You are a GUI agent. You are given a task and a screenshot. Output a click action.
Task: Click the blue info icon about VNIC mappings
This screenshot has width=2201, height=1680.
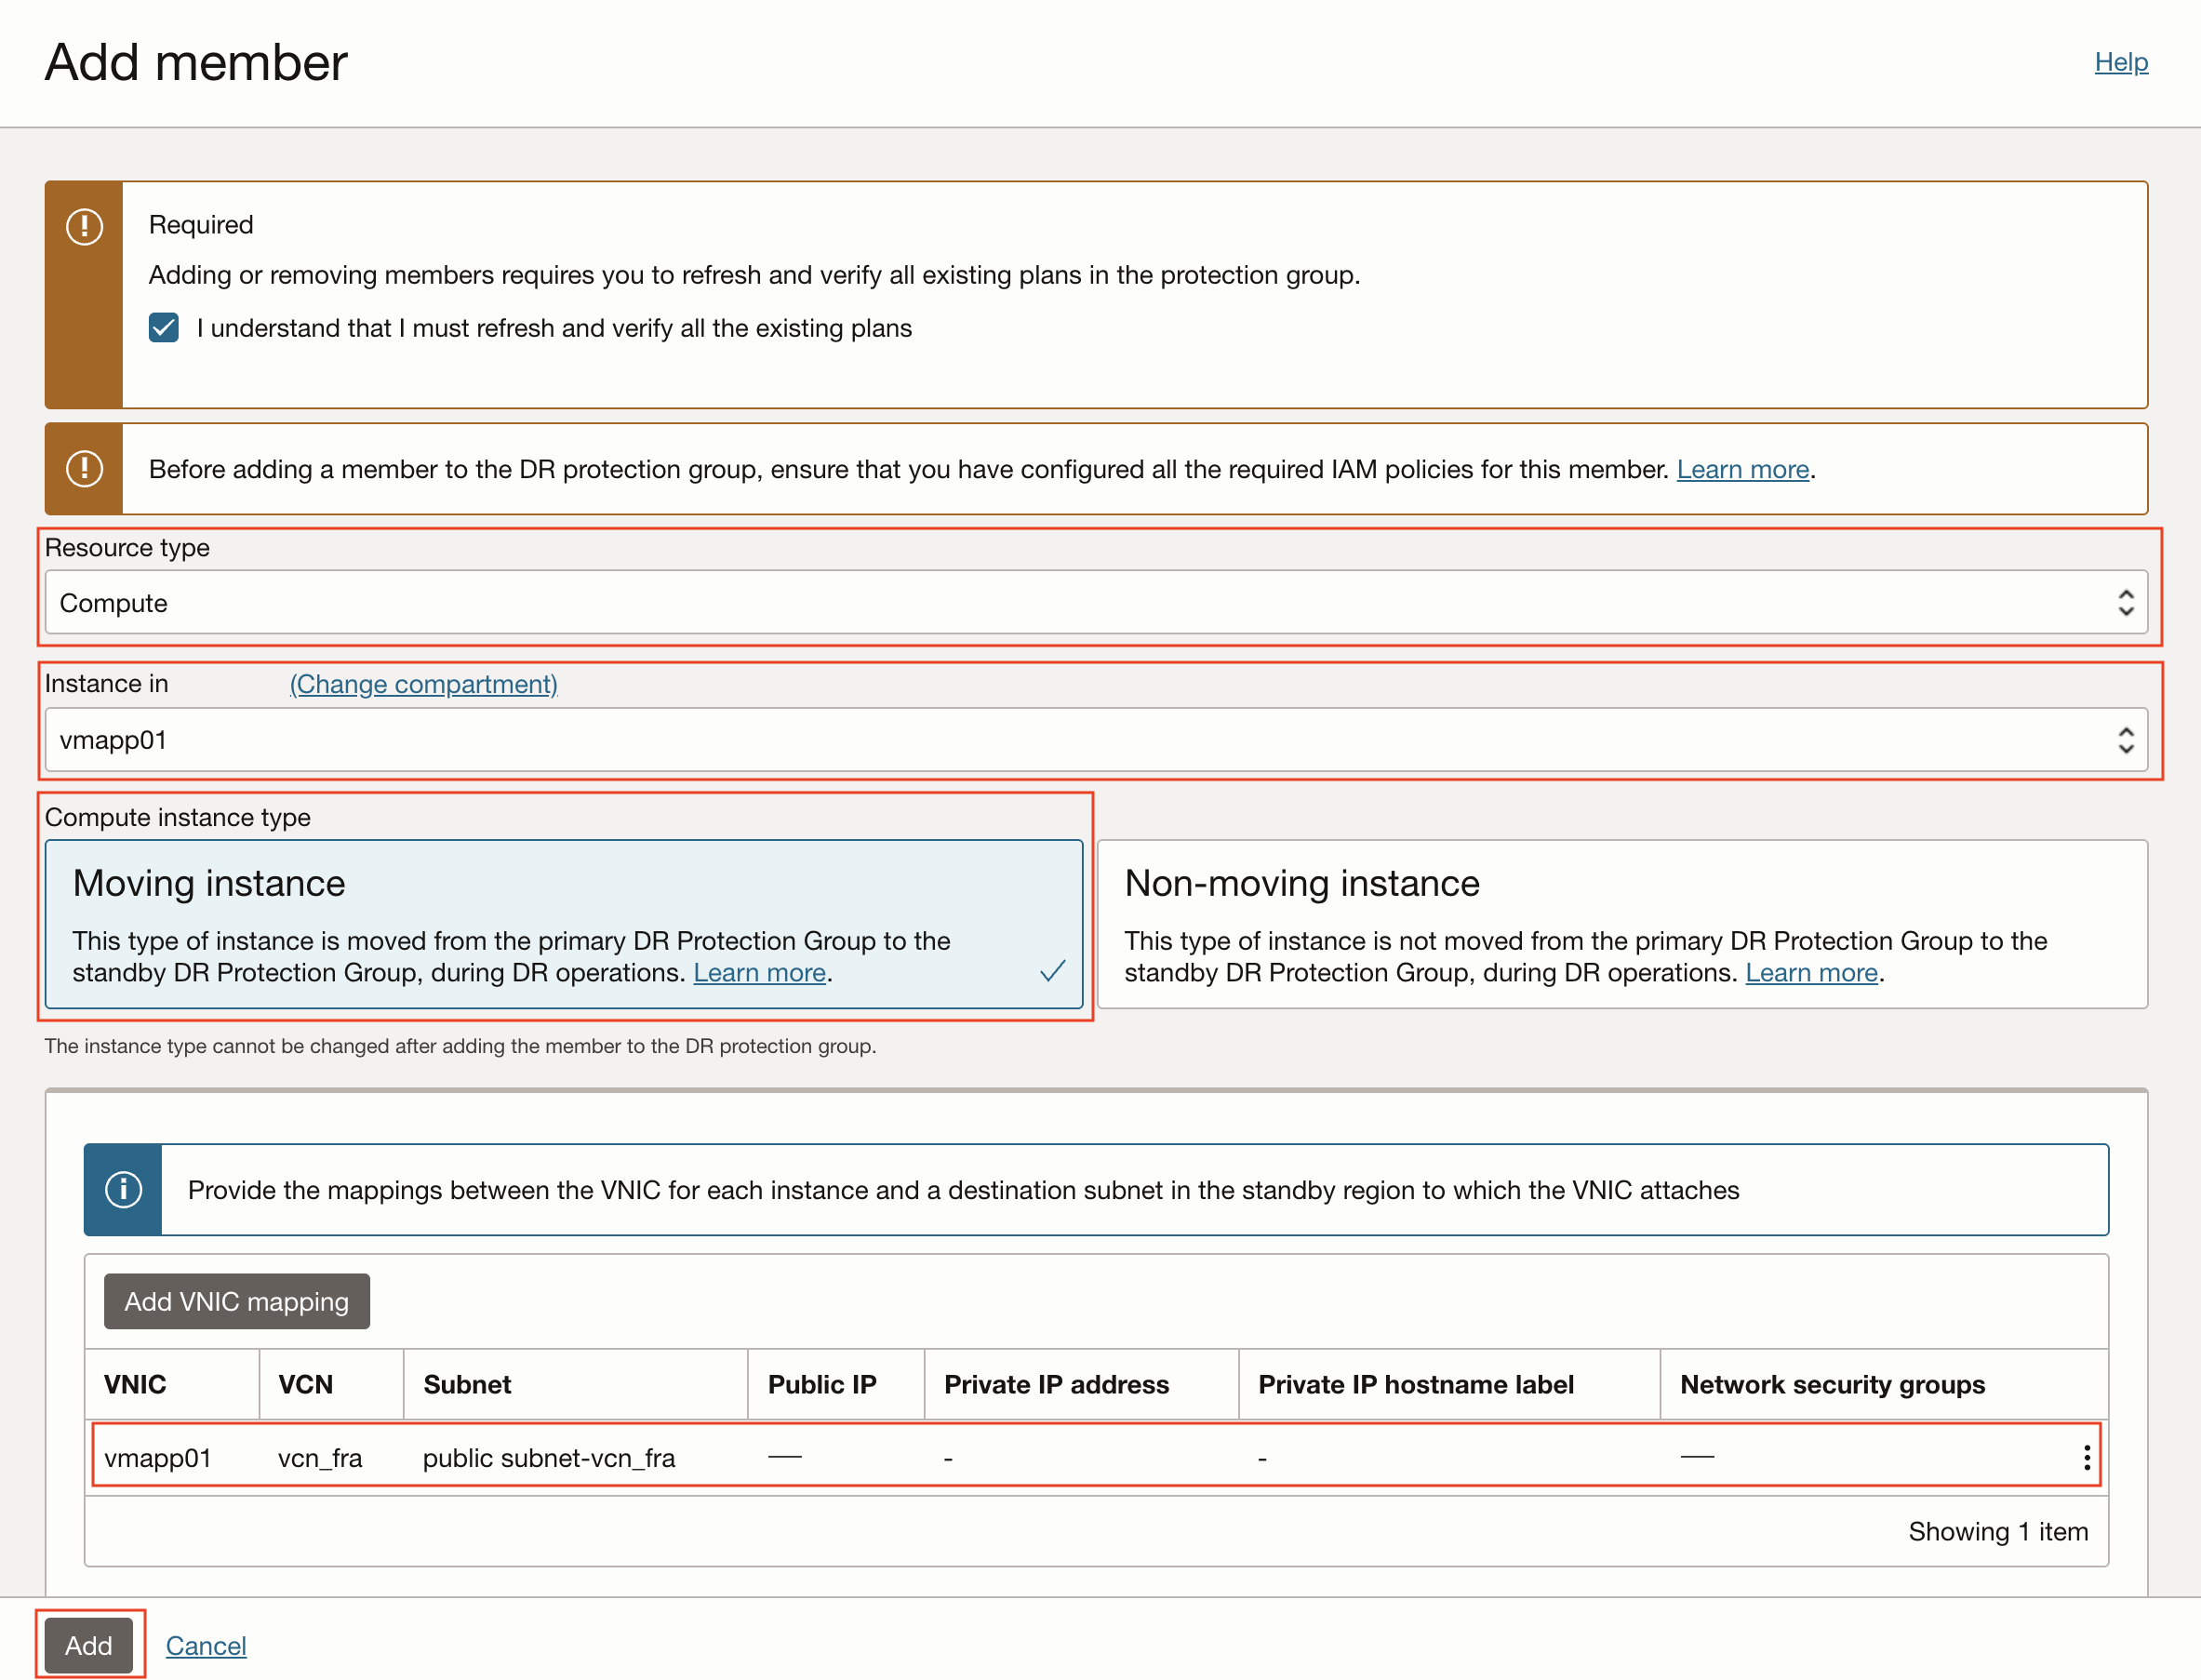(x=123, y=1189)
